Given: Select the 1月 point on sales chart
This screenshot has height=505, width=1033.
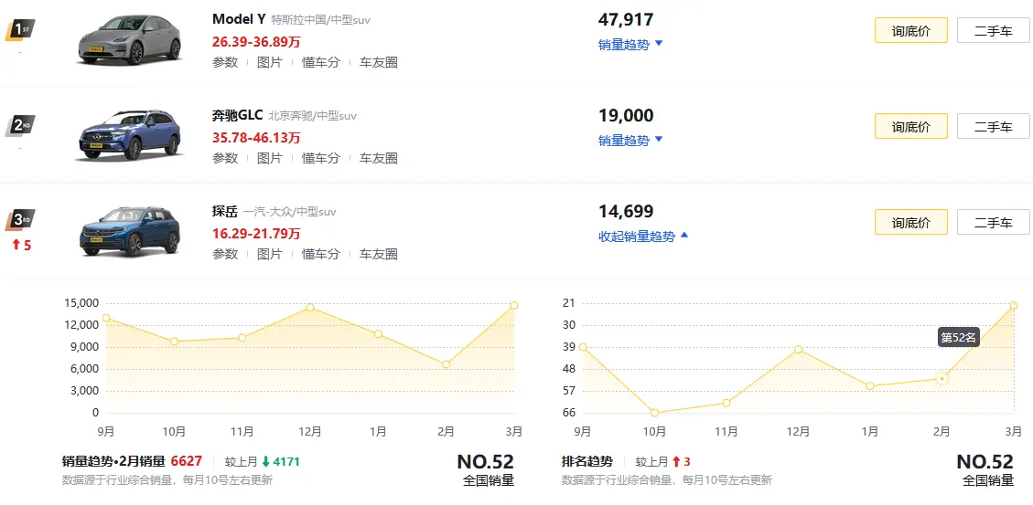Looking at the screenshot, I should [378, 334].
